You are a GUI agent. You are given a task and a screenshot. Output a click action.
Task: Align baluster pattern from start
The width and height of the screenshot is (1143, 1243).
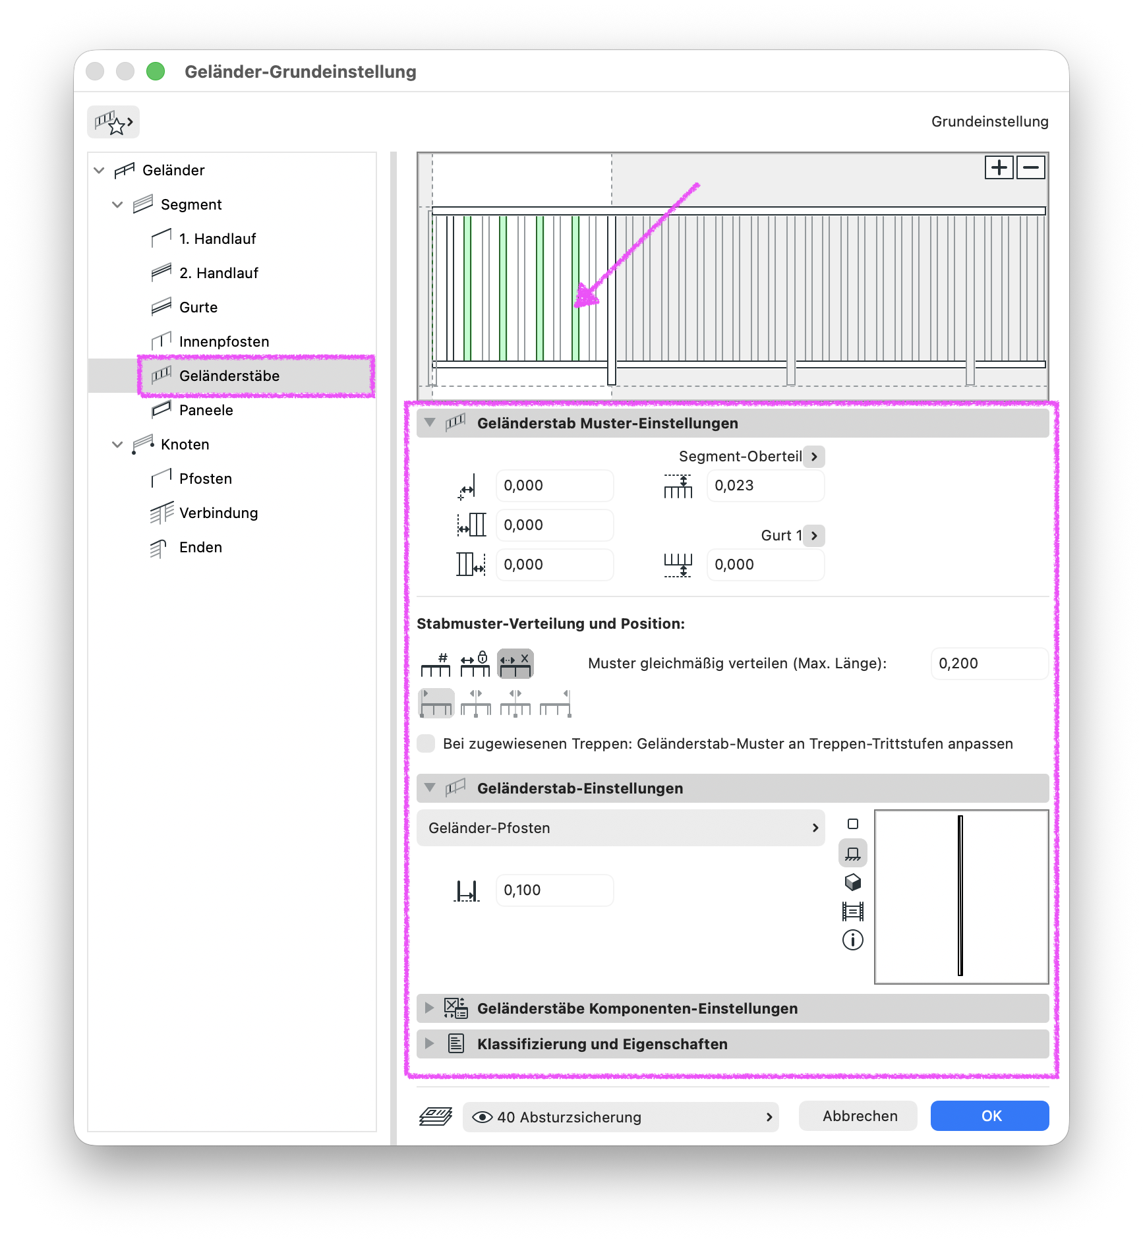click(x=436, y=703)
